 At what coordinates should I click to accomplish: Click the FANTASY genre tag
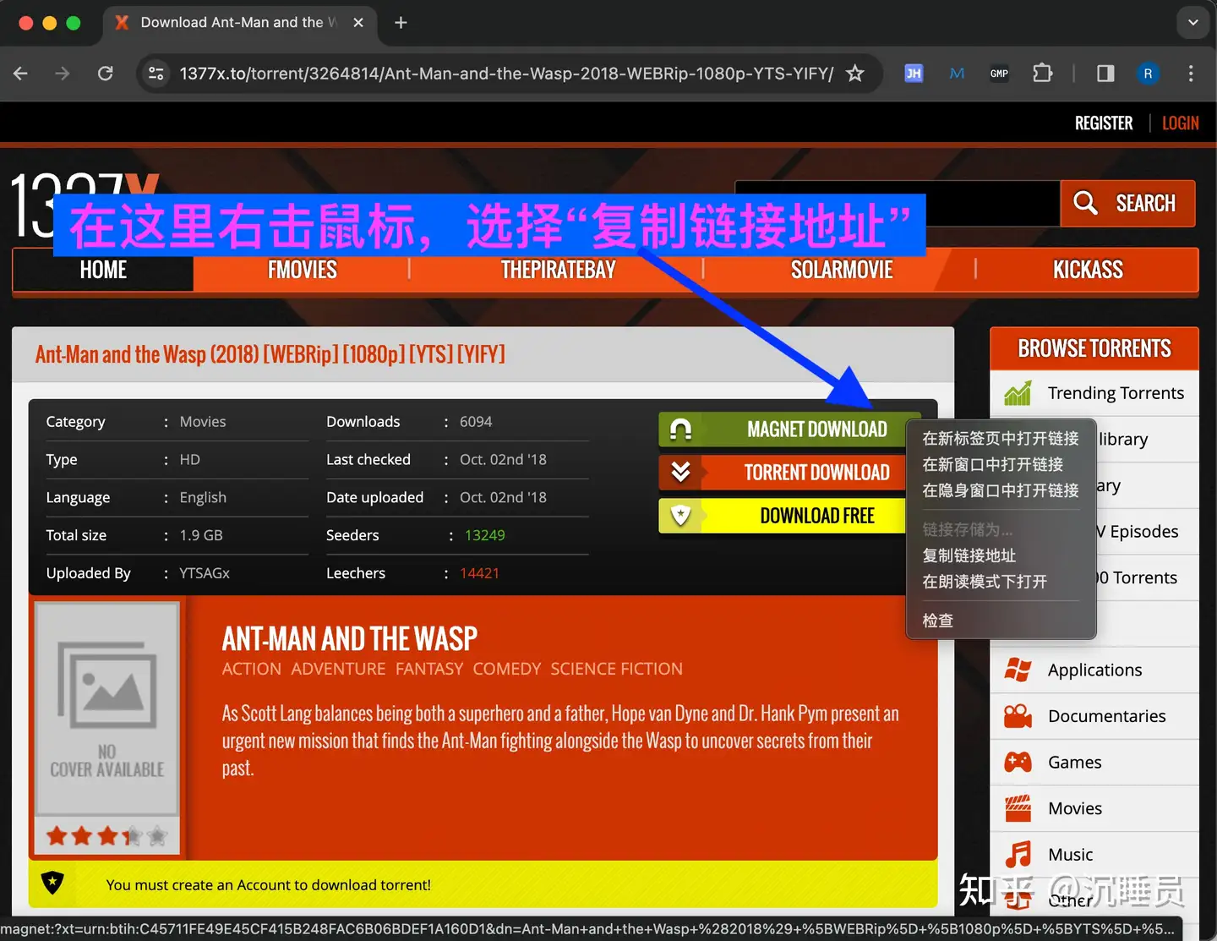click(429, 669)
